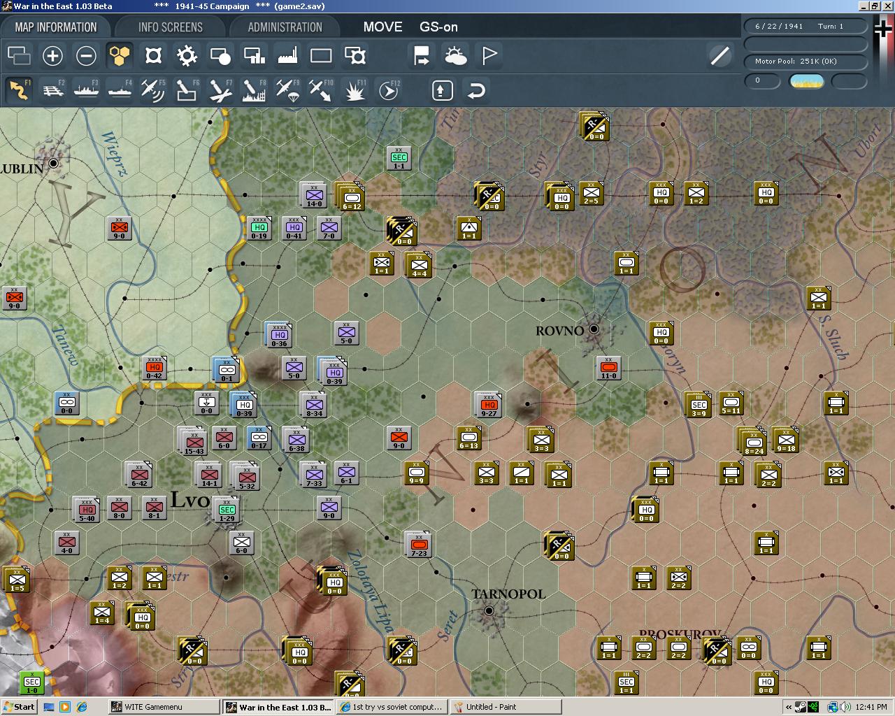Image resolution: width=895 pixels, height=716 pixels.
Task: Select the F7 bomb airfield mode
Action: coord(220,90)
